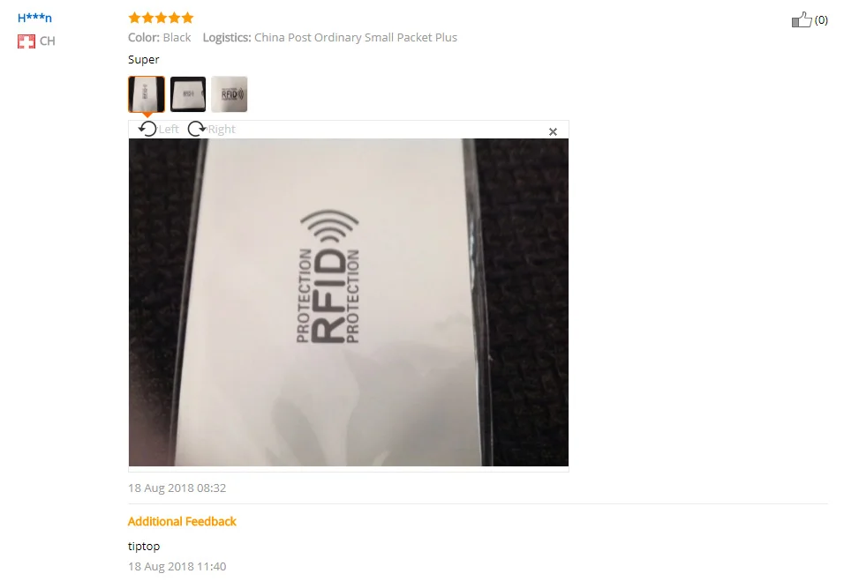
Task: Select the first review photo thumbnail
Action: pos(147,94)
